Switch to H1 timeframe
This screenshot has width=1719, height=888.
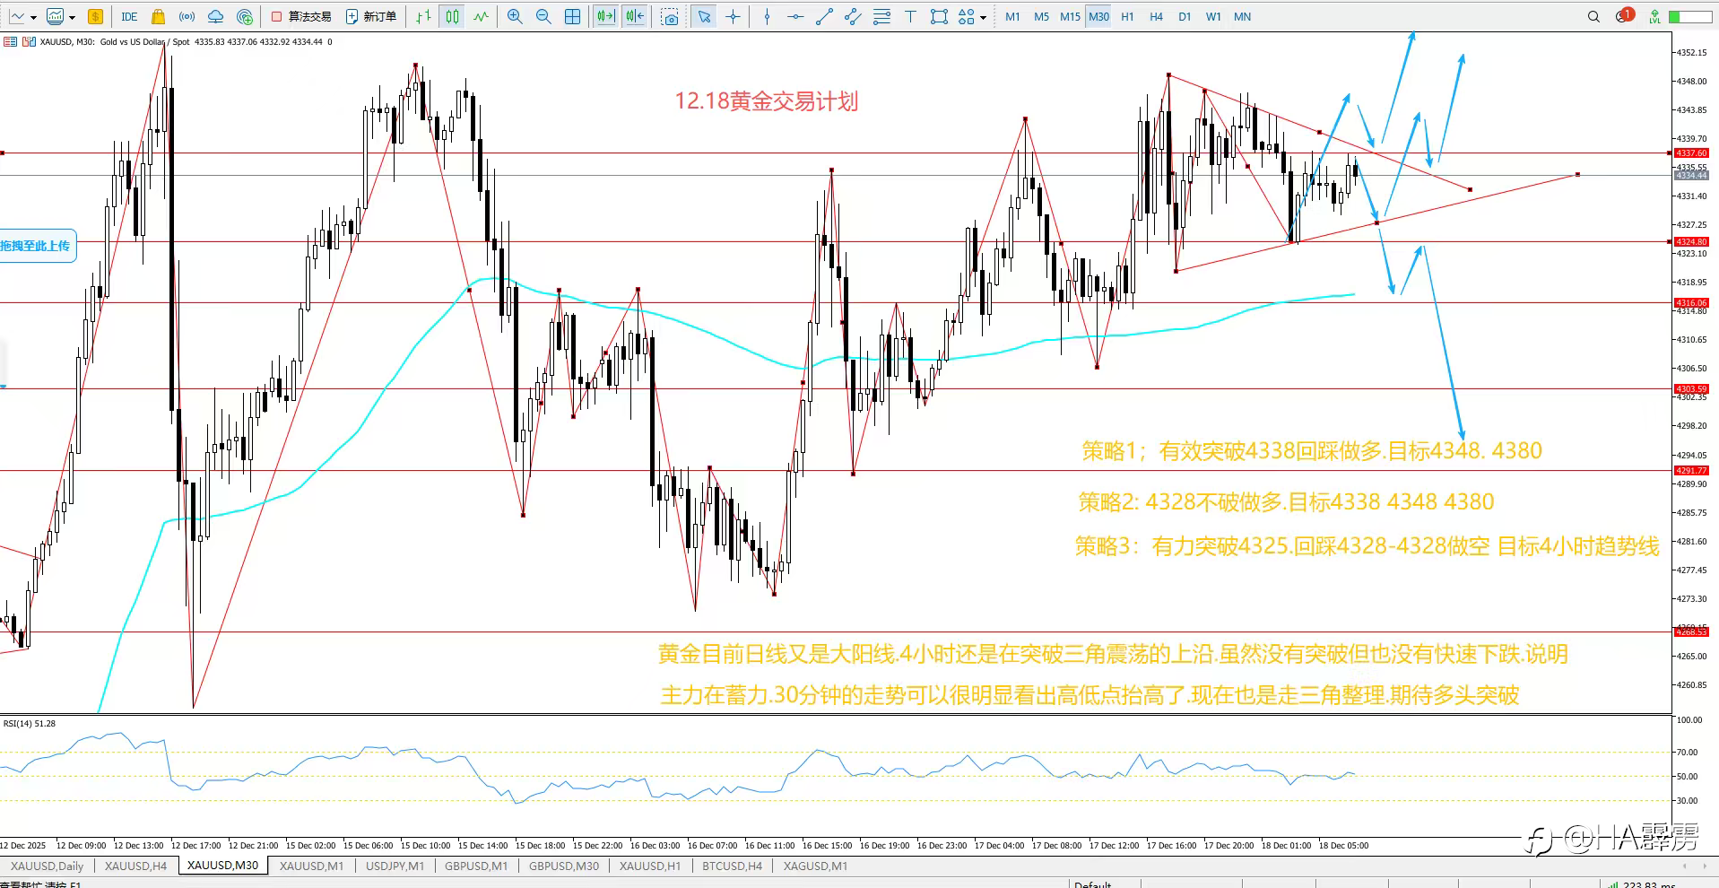pos(1127,16)
